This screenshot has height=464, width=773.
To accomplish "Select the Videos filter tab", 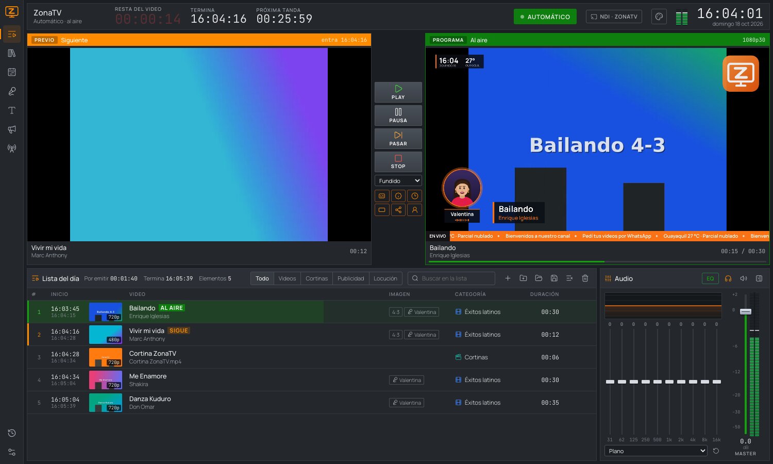I will (x=287, y=278).
